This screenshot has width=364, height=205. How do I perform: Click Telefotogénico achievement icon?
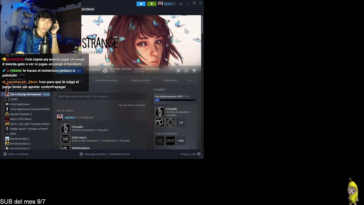coord(65,147)
